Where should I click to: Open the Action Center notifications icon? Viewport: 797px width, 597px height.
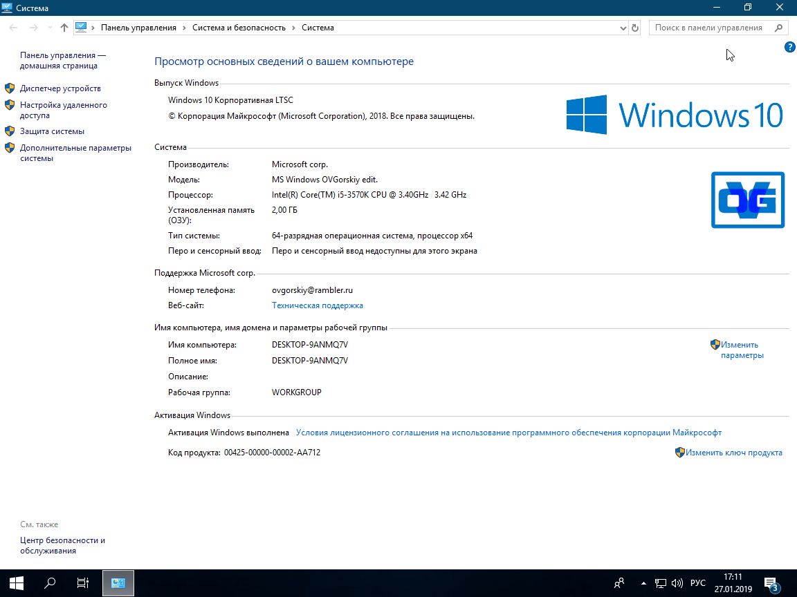[771, 584]
